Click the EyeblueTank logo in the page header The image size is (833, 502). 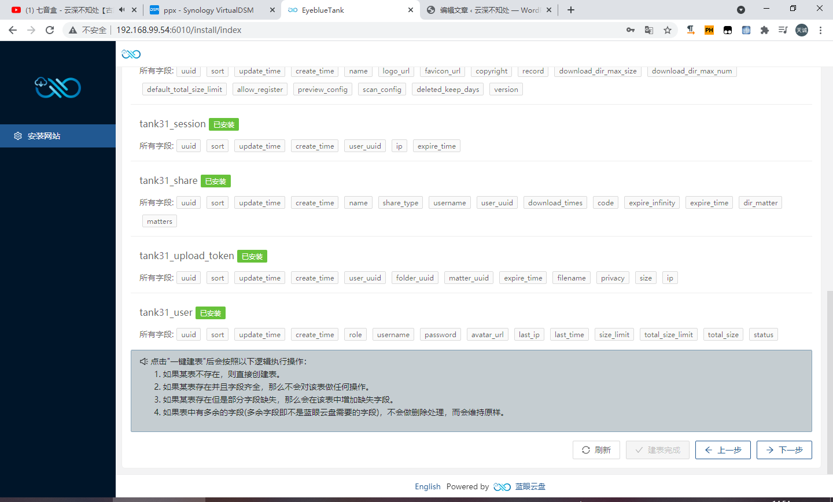point(131,54)
